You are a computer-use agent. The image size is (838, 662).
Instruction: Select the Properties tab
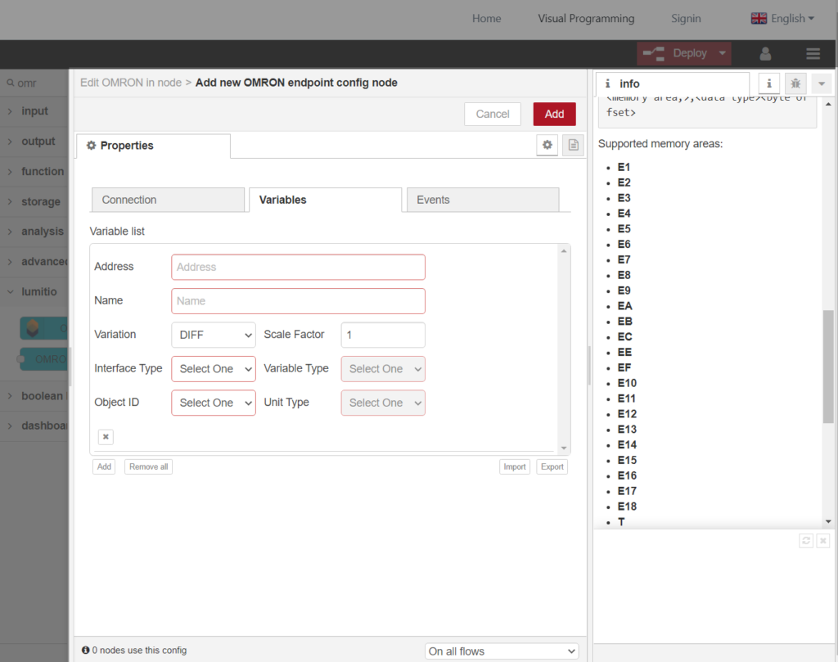point(153,146)
